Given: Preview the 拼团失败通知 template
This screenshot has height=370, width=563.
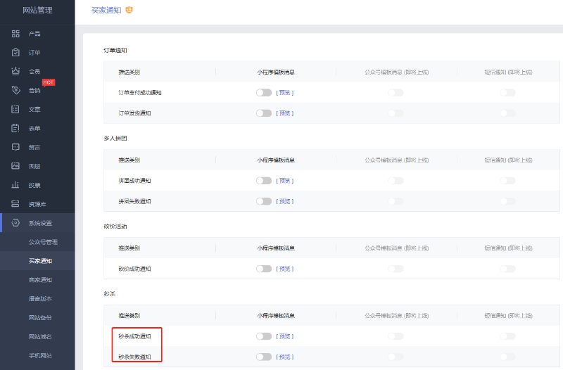Looking at the screenshot, I should pyautogui.click(x=285, y=201).
